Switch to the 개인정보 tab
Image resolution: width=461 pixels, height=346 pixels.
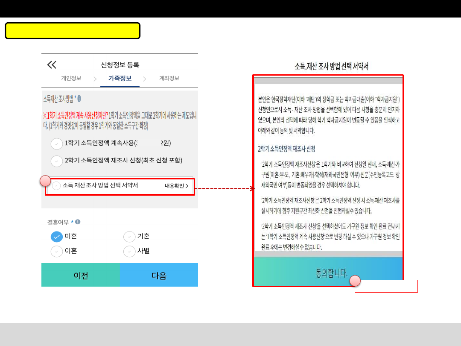pyautogui.click(x=71, y=79)
